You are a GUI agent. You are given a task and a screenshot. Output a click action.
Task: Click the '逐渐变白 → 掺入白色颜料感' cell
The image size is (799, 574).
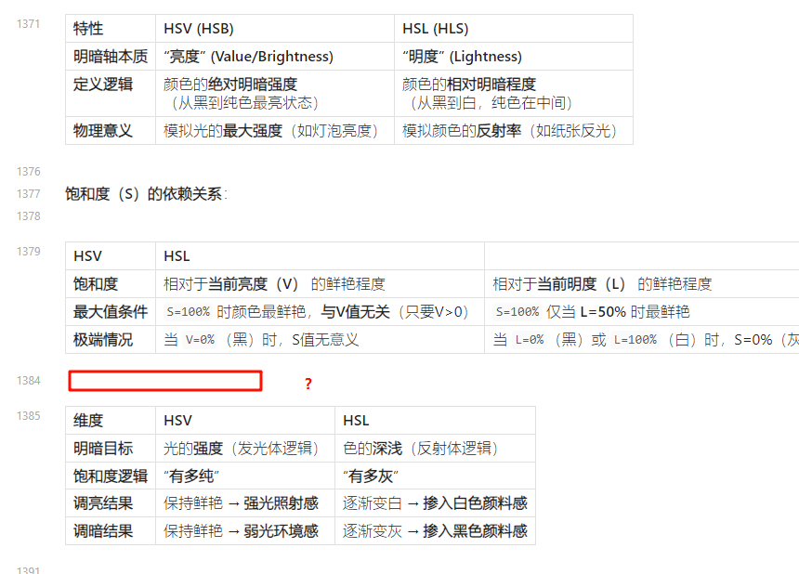435,503
